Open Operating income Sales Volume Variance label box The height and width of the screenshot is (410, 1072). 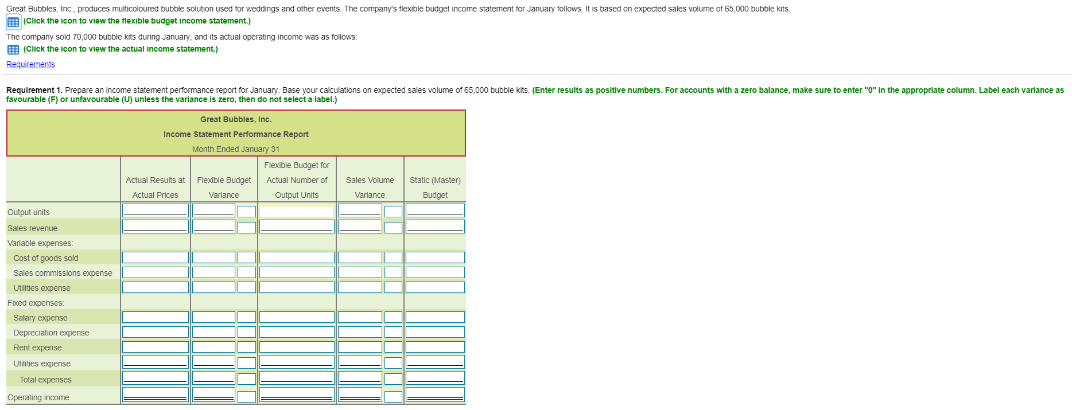394,397
